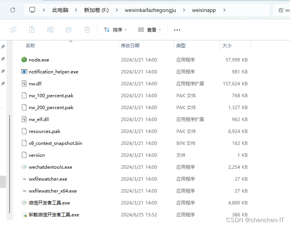Image resolution: width=290 pixels, height=226 pixels.
Task: Select the wechatdevtools.exe file name
Action: (50, 167)
